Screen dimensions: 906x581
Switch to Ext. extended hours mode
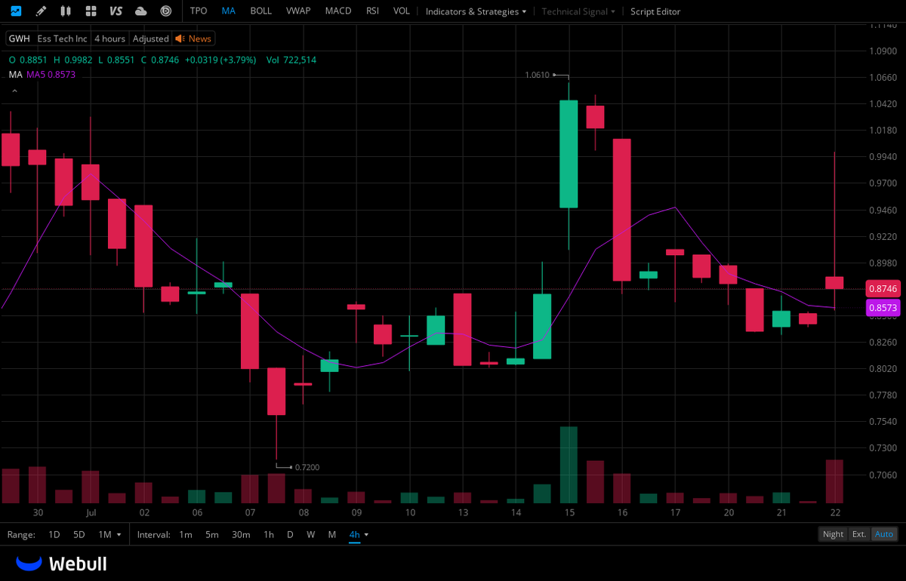(x=859, y=534)
